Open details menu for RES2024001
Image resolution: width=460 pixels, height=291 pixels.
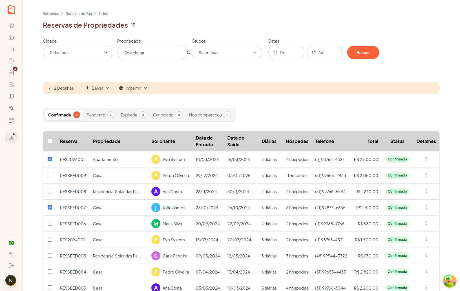(426, 239)
